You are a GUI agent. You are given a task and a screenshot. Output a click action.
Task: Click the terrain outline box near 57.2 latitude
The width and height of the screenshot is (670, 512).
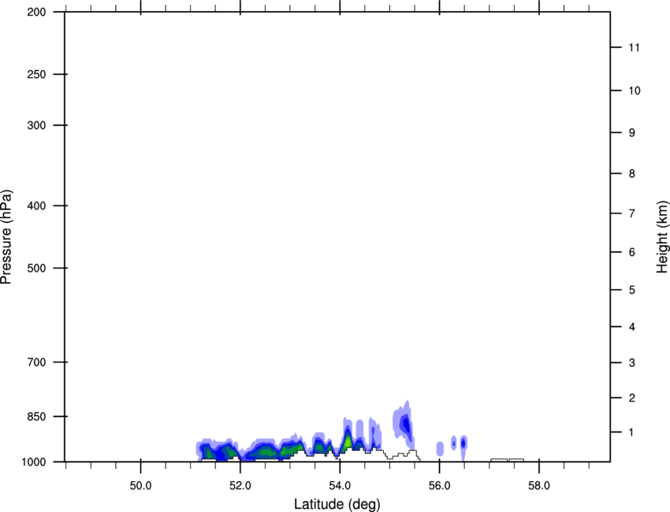499,460
